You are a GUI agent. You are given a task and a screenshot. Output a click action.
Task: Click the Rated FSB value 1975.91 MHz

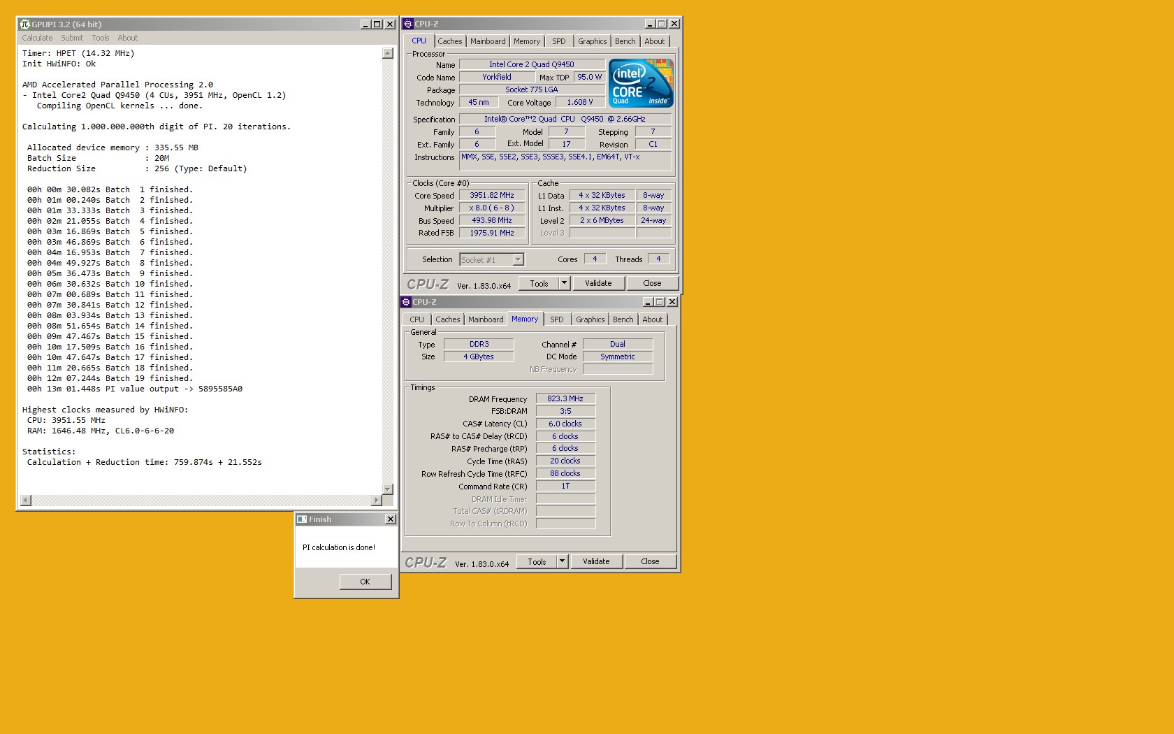point(492,233)
